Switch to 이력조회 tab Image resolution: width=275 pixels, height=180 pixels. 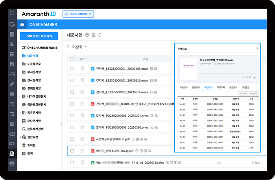coord(221,87)
